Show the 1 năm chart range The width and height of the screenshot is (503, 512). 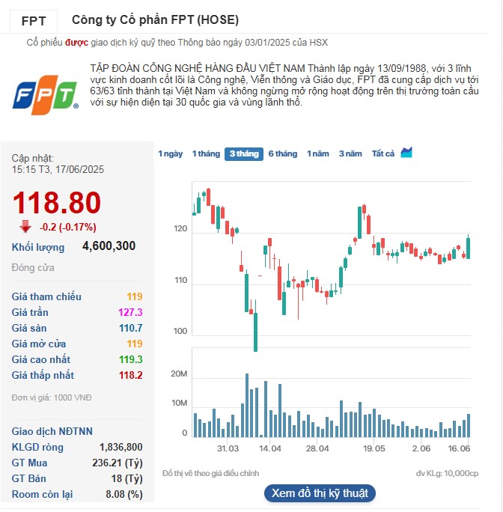pos(318,153)
